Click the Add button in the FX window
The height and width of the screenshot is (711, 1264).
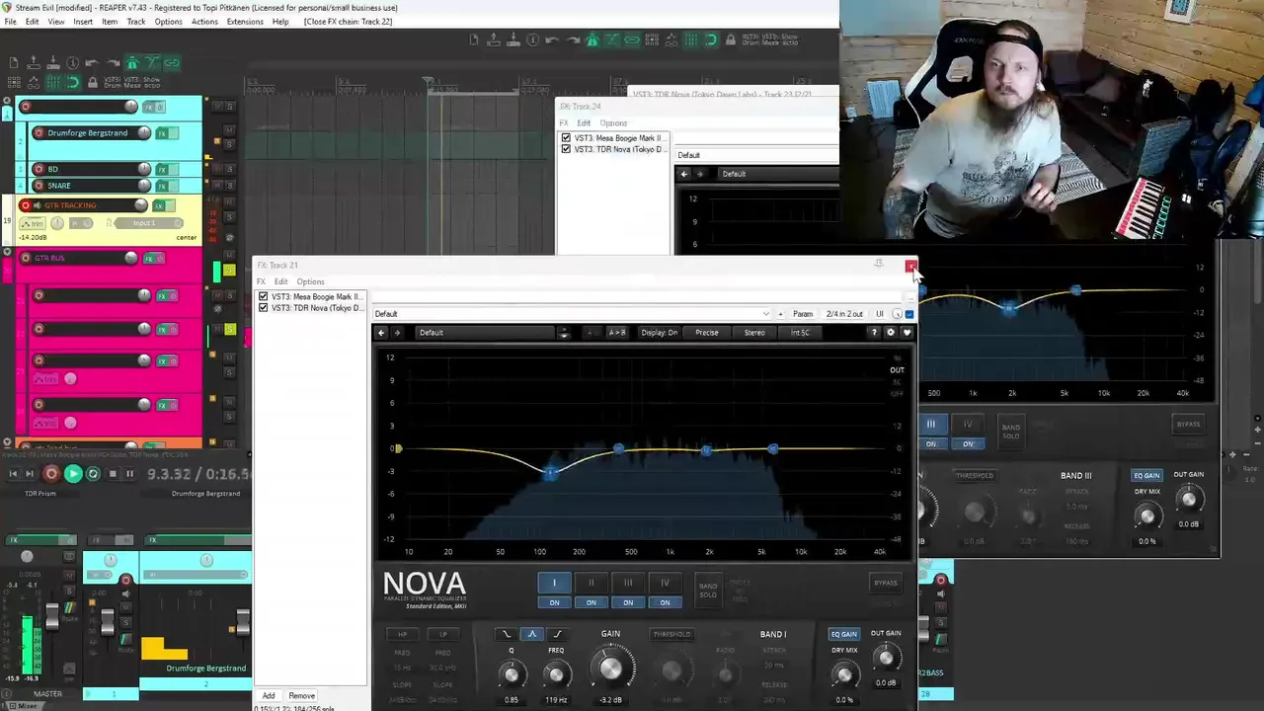click(268, 696)
